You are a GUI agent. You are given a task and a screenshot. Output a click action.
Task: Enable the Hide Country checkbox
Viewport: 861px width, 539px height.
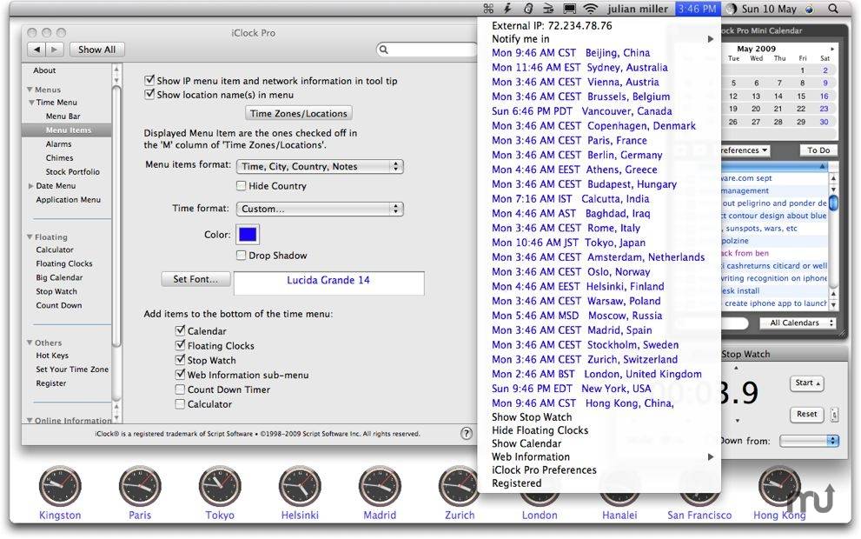[241, 186]
